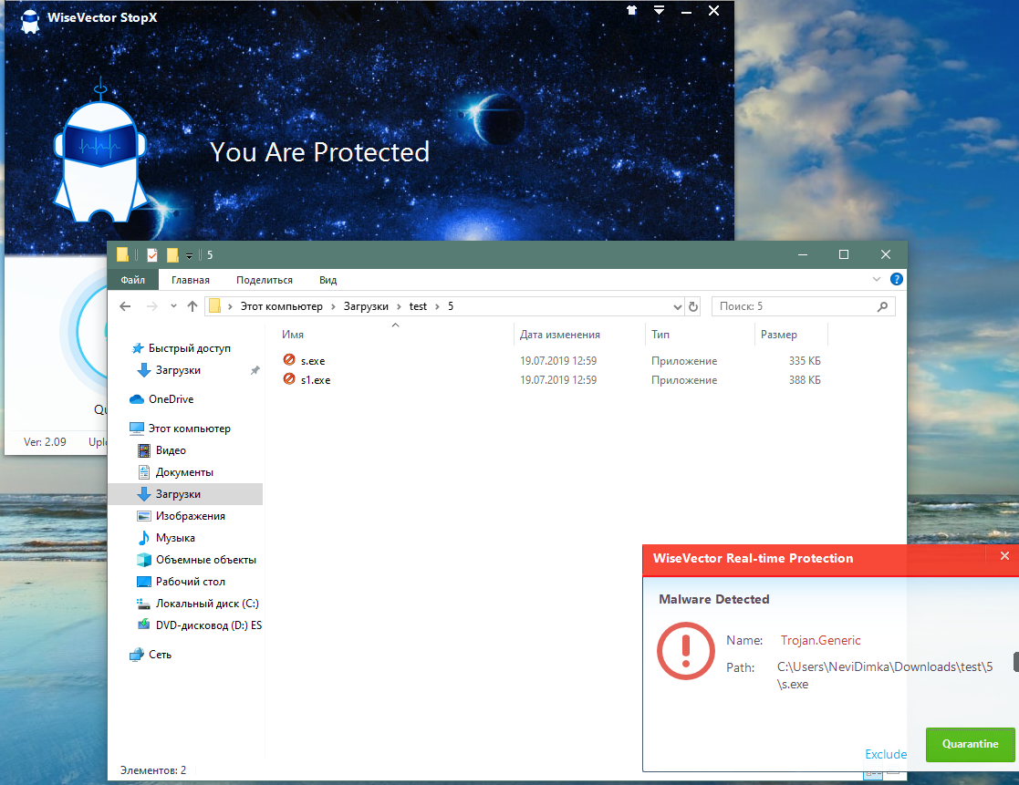The width and height of the screenshot is (1019, 785).
Task: Sort by the Имя column header
Action: 293,335
